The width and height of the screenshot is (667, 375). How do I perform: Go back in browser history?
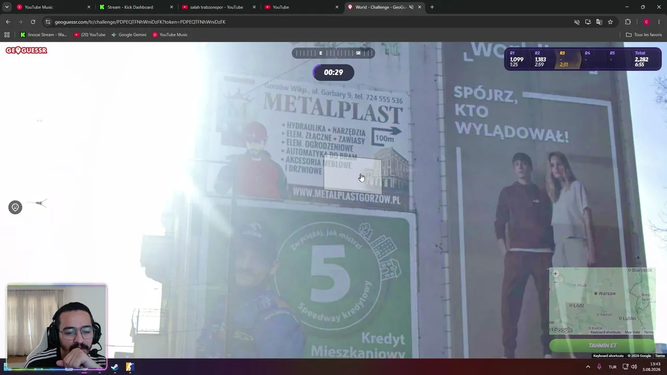pos(8,22)
